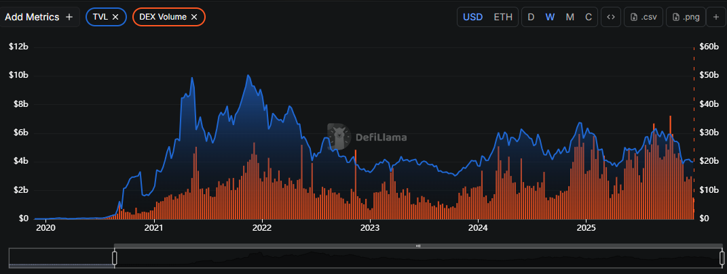Select cumulative C interval

[x=589, y=17]
